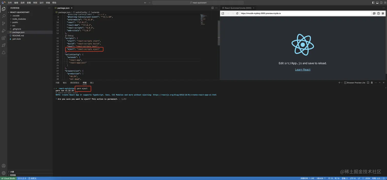Viewport: 387px width, 180px height.
Task: Go back with the title bar arrow
Action: pyautogui.click(x=145, y=3)
